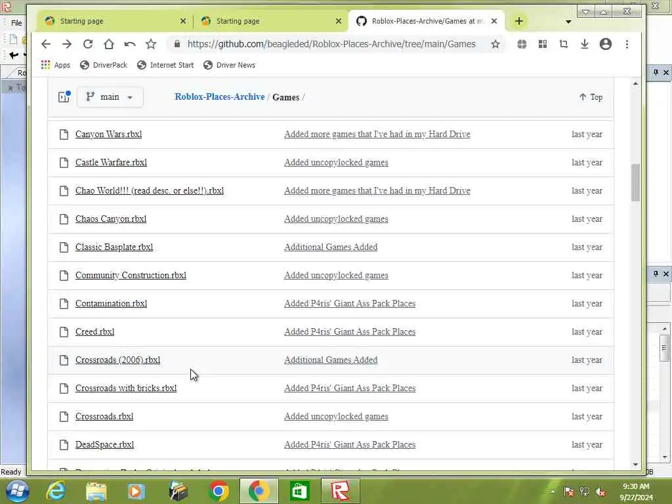This screenshot has height=504, width=672.
Task: Open Community Construction.rbxl file
Action: point(131,276)
